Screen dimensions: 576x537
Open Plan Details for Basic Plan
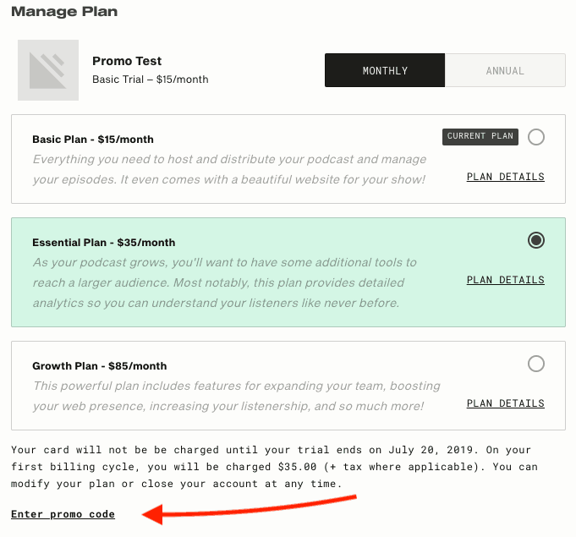click(506, 177)
